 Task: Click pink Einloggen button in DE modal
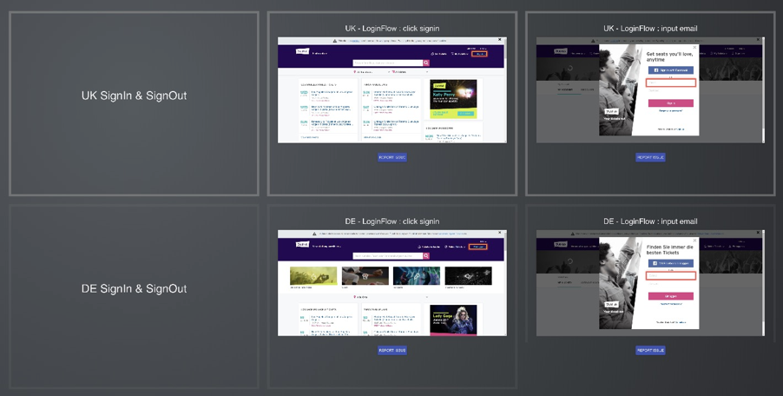coord(671,296)
